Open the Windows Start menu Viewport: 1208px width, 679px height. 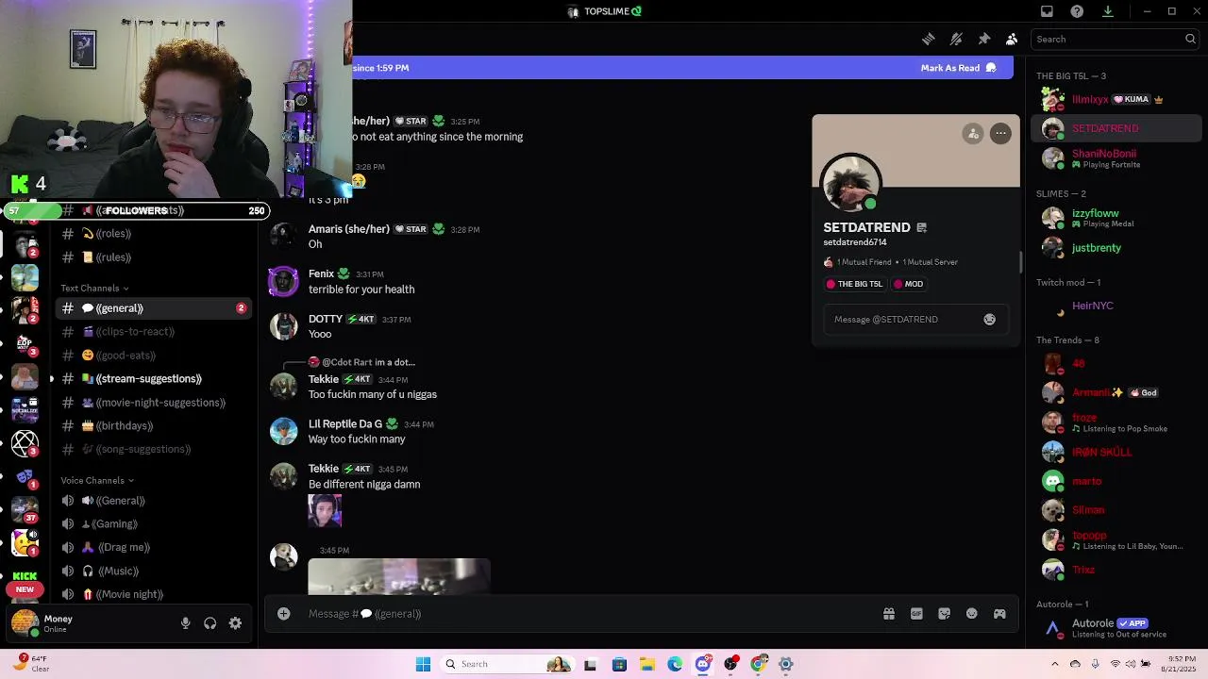tap(424, 665)
